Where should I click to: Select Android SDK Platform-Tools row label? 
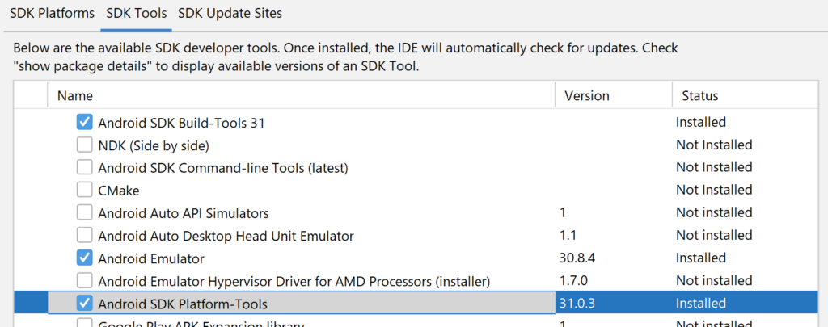(x=183, y=304)
